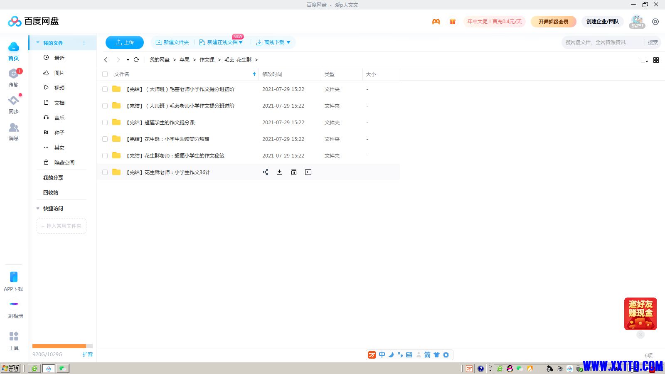This screenshot has height=374, width=665.
Task: Check the 小学生作文36计 checkbox
Action: pos(105,172)
